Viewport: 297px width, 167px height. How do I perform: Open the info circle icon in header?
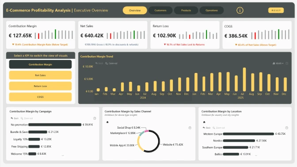pos(240,10)
